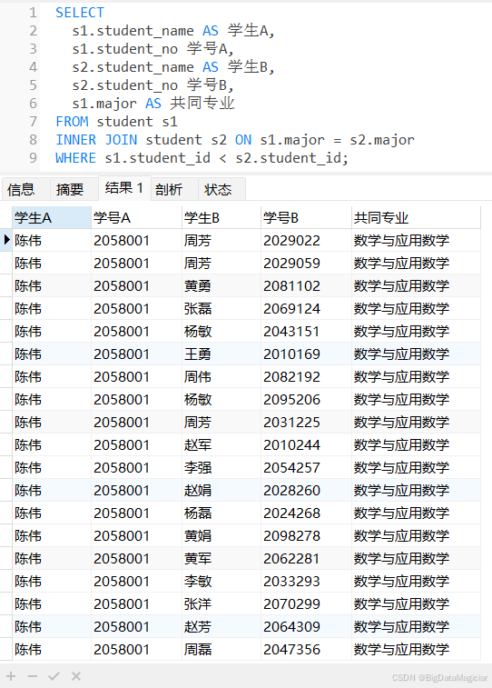Click the INNER JOIN keyword on line 8
492x688 pixels.
pyautogui.click(x=96, y=140)
